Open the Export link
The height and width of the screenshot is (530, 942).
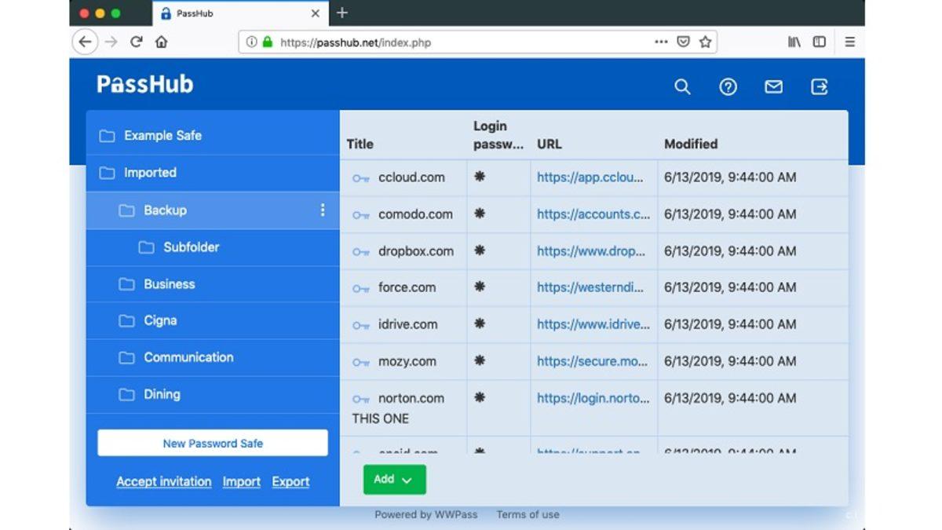pyautogui.click(x=290, y=481)
